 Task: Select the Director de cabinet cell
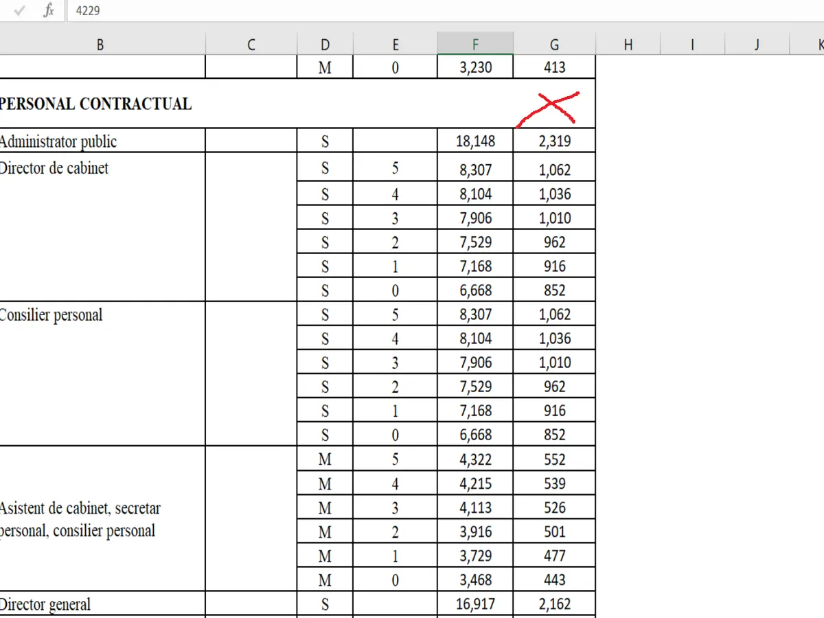pos(102,227)
